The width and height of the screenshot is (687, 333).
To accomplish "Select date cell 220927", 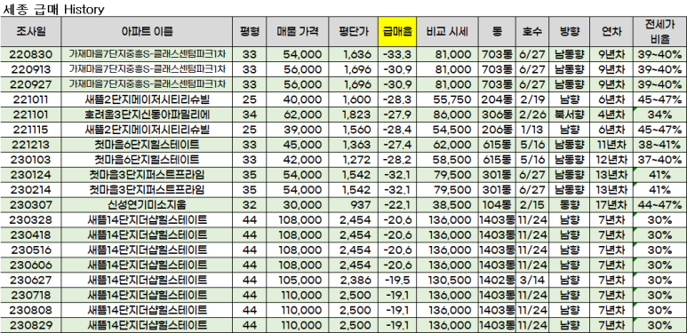I will [31, 84].
